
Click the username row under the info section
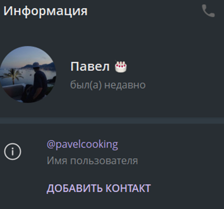coord(112,152)
